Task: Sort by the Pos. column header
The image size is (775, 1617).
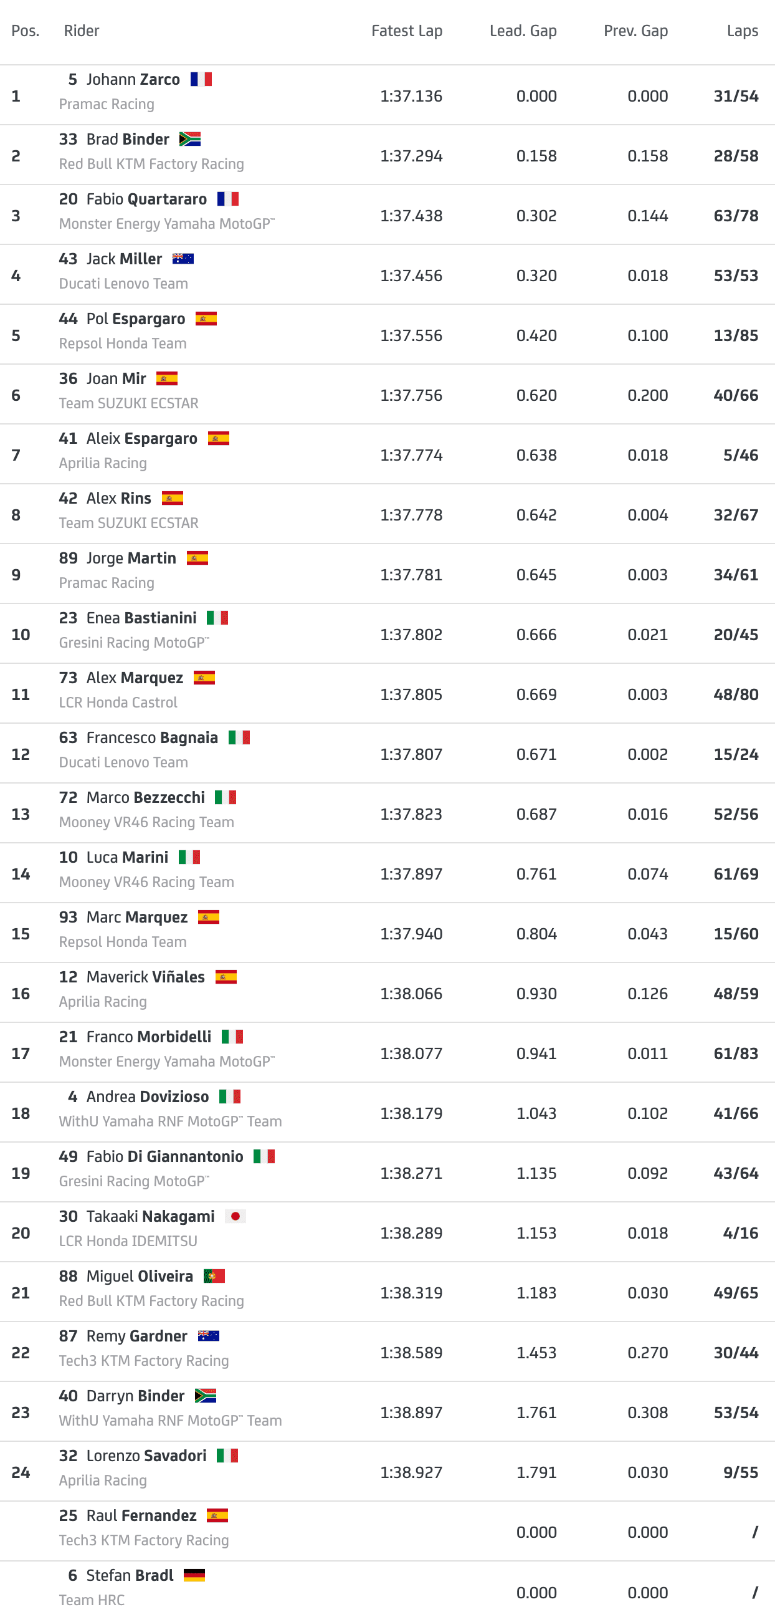Action: point(25,31)
